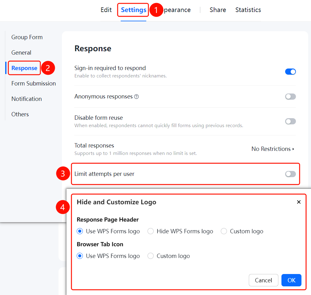The width and height of the screenshot is (311, 295).
Task: Switch to the Edit tab
Action: coord(106,10)
